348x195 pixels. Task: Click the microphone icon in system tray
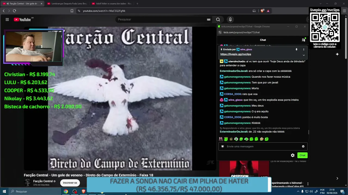coord(302,191)
